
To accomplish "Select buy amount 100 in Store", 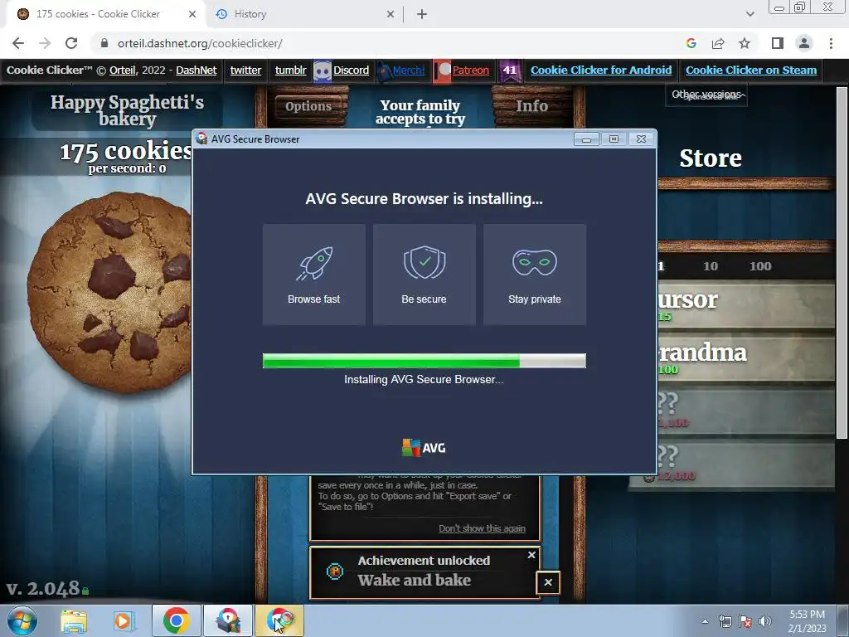I will coord(760,266).
